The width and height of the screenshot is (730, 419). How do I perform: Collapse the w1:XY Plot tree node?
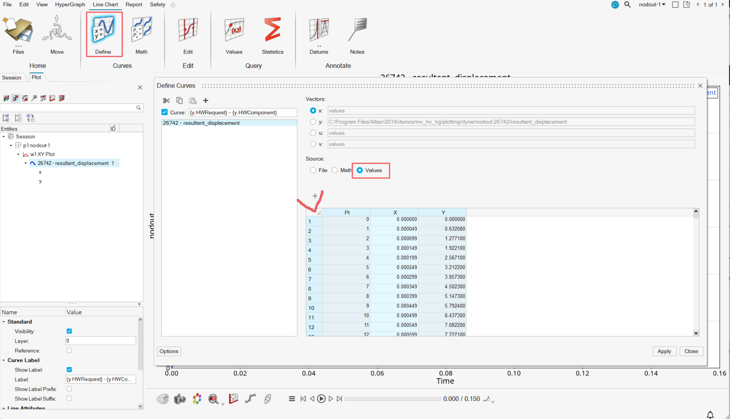(x=18, y=154)
